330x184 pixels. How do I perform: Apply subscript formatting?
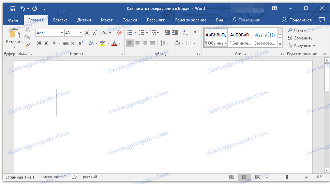click(73, 43)
